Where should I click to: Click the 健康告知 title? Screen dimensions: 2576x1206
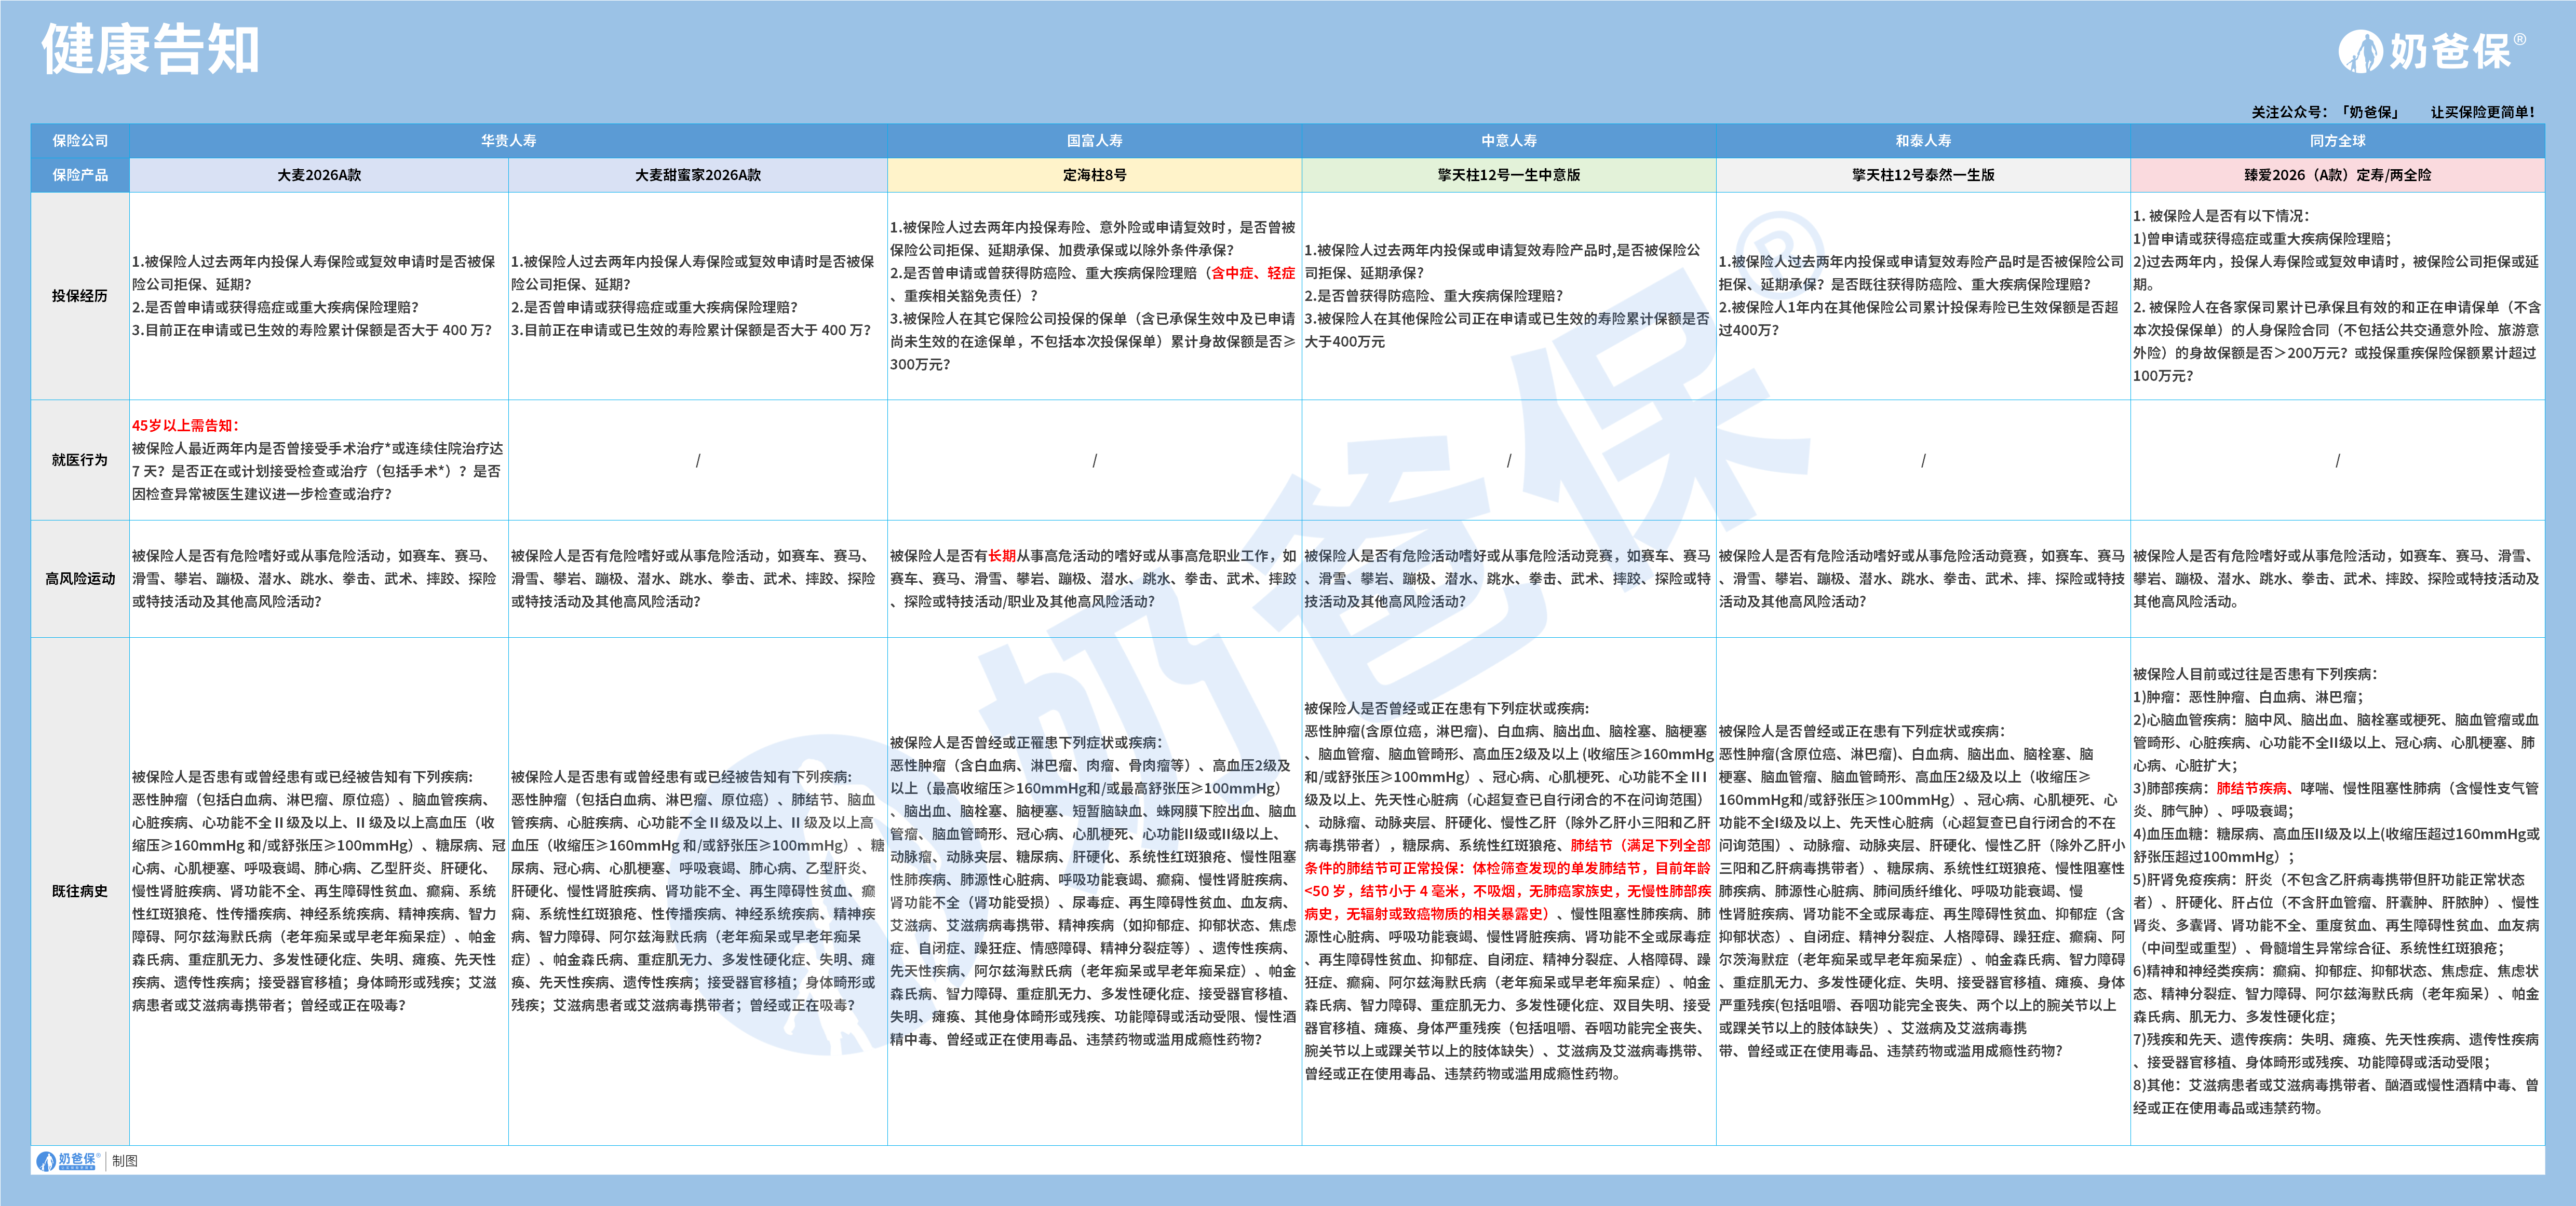tap(150, 50)
